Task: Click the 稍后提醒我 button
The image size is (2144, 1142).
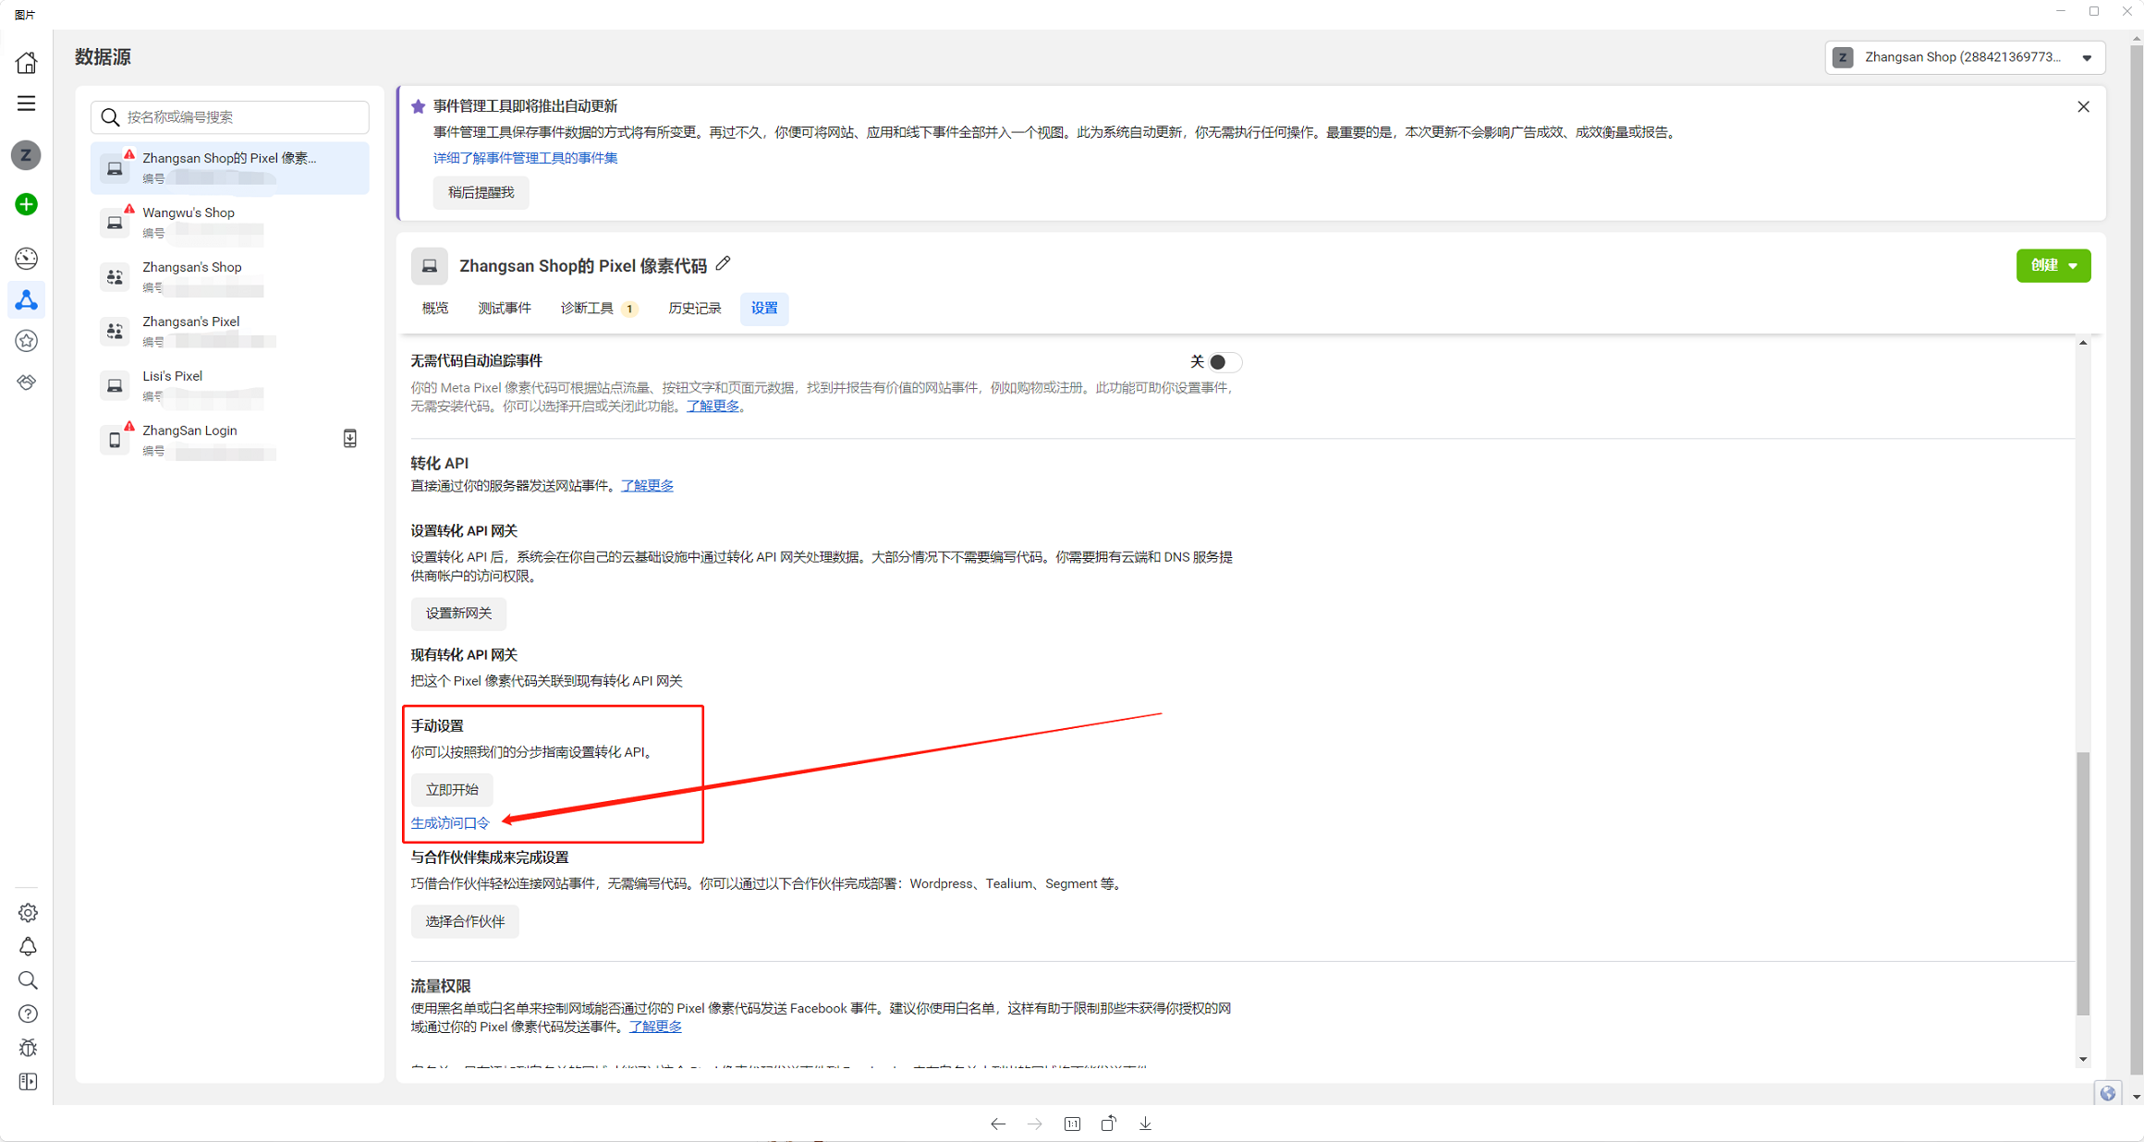Action: click(481, 193)
